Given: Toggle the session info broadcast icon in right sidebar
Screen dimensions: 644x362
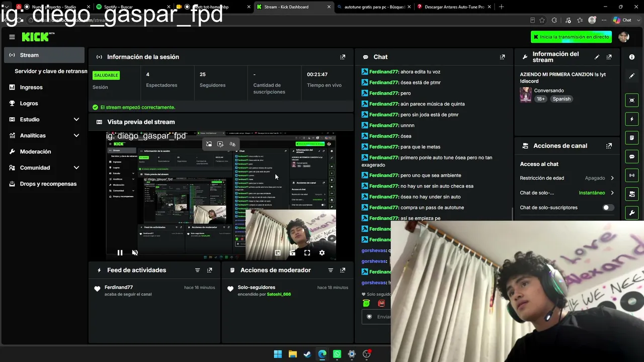Looking at the screenshot, I should point(632,175).
